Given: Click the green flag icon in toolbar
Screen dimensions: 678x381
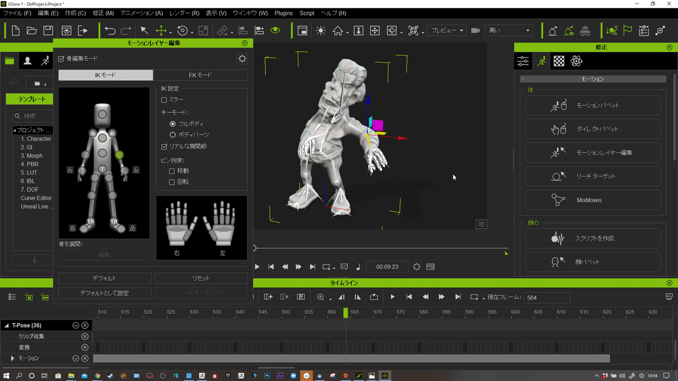Looking at the screenshot, I should click(628, 30).
